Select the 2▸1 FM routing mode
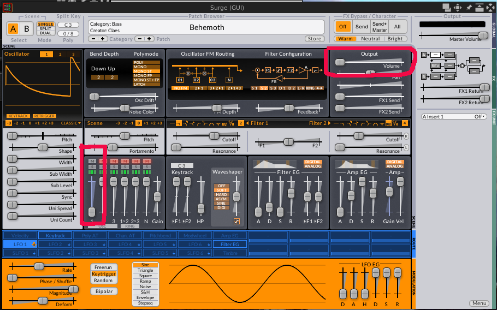Image resolution: width=497 pixels, height=310 pixels. (199, 88)
